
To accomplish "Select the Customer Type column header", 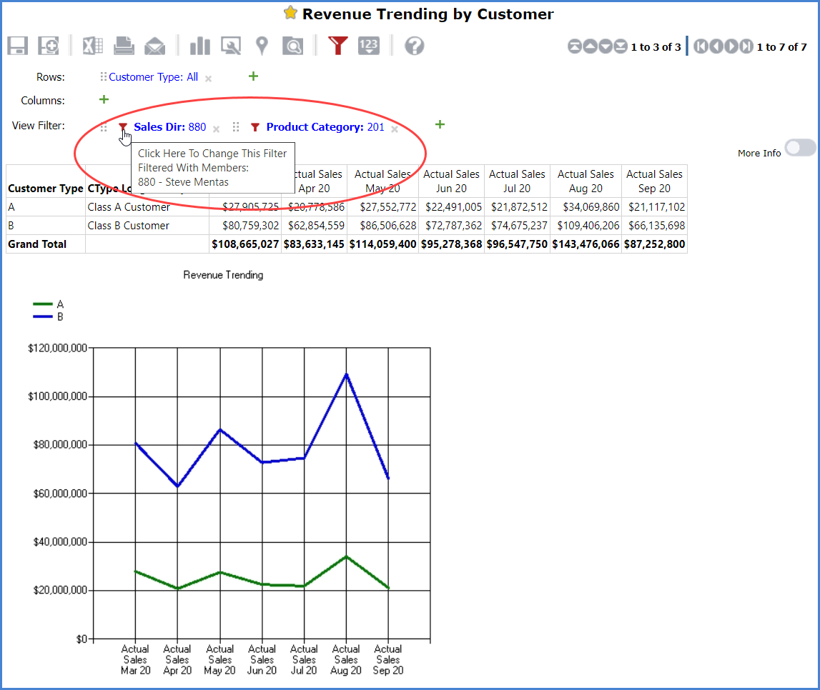I will (46, 189).
